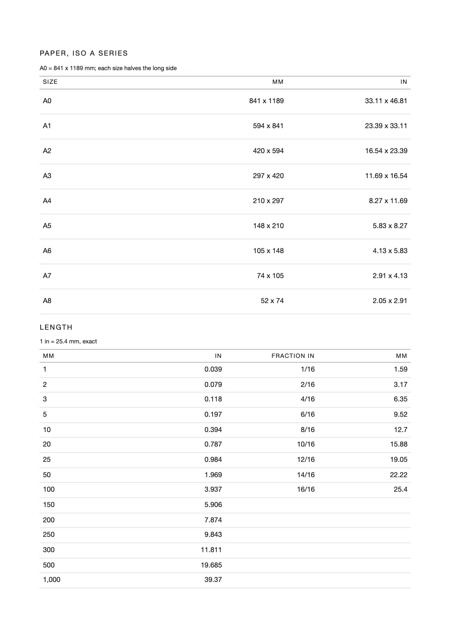This screenshot has height=640, width=451.
Task: Click the 8.27 x 11.69 inch value
Action: 388,201
